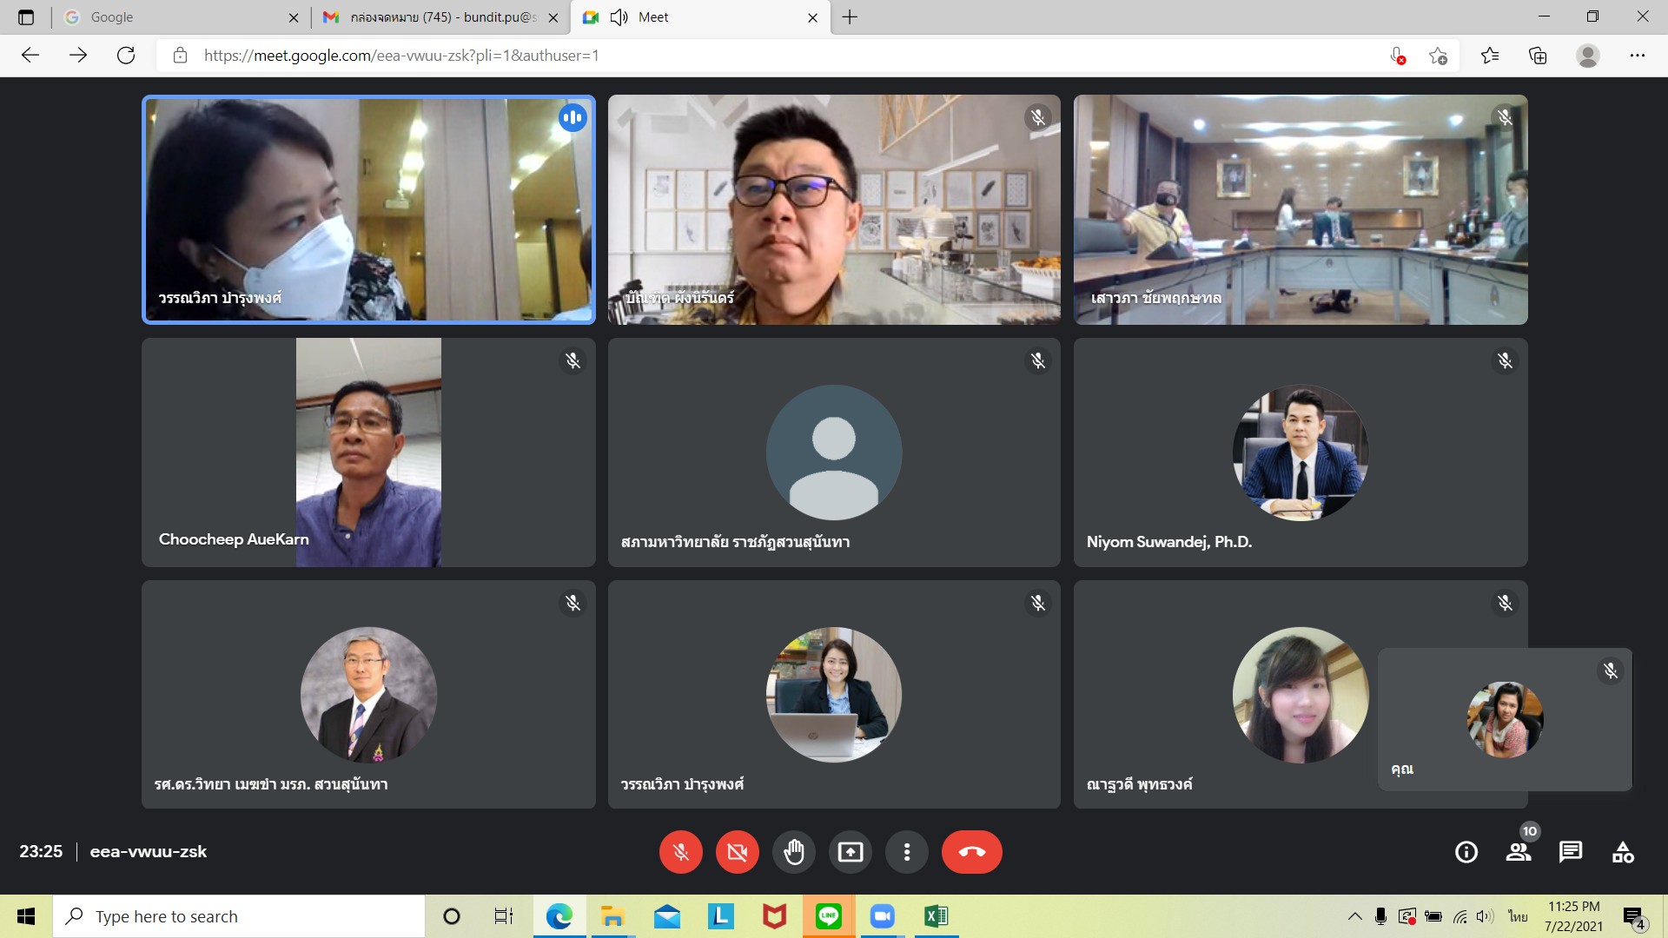Open the chat panel
This screenshot has height=938, width=1668.
pyautogui.click(x=1570, y=852)
